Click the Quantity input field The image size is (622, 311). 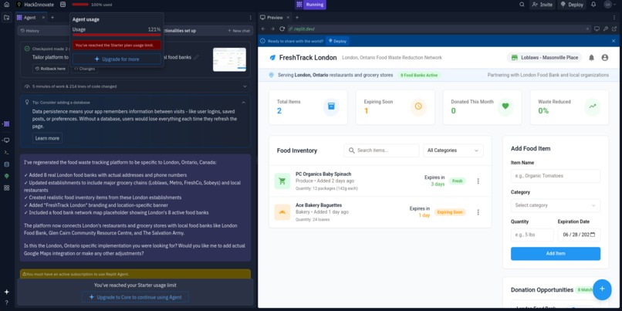(x=532, y=235)
